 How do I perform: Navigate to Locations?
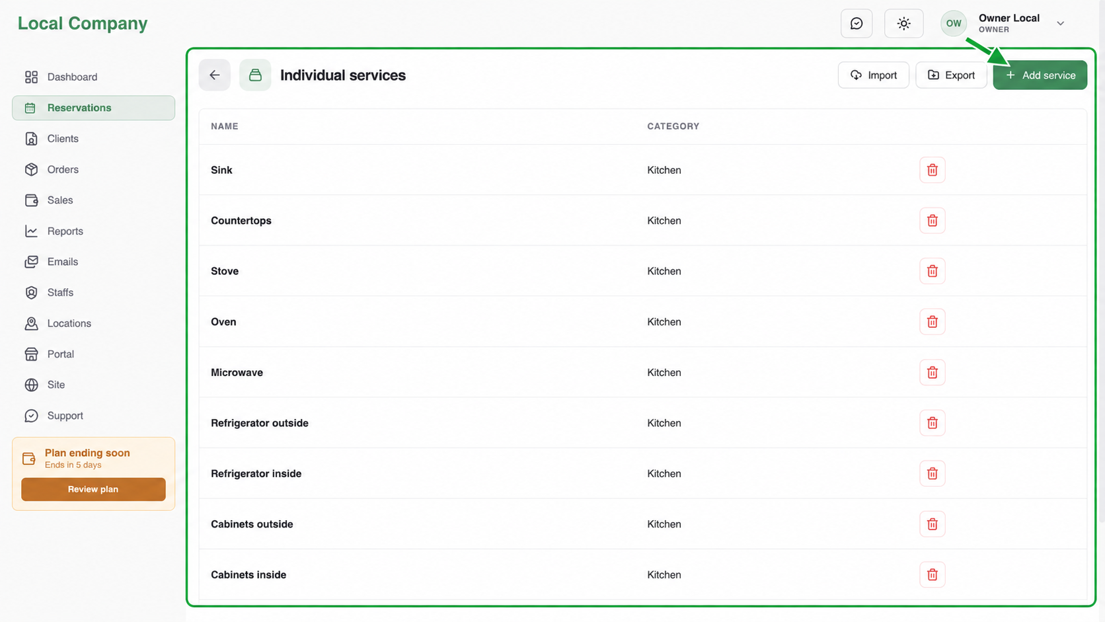click(x=93, y=323)
